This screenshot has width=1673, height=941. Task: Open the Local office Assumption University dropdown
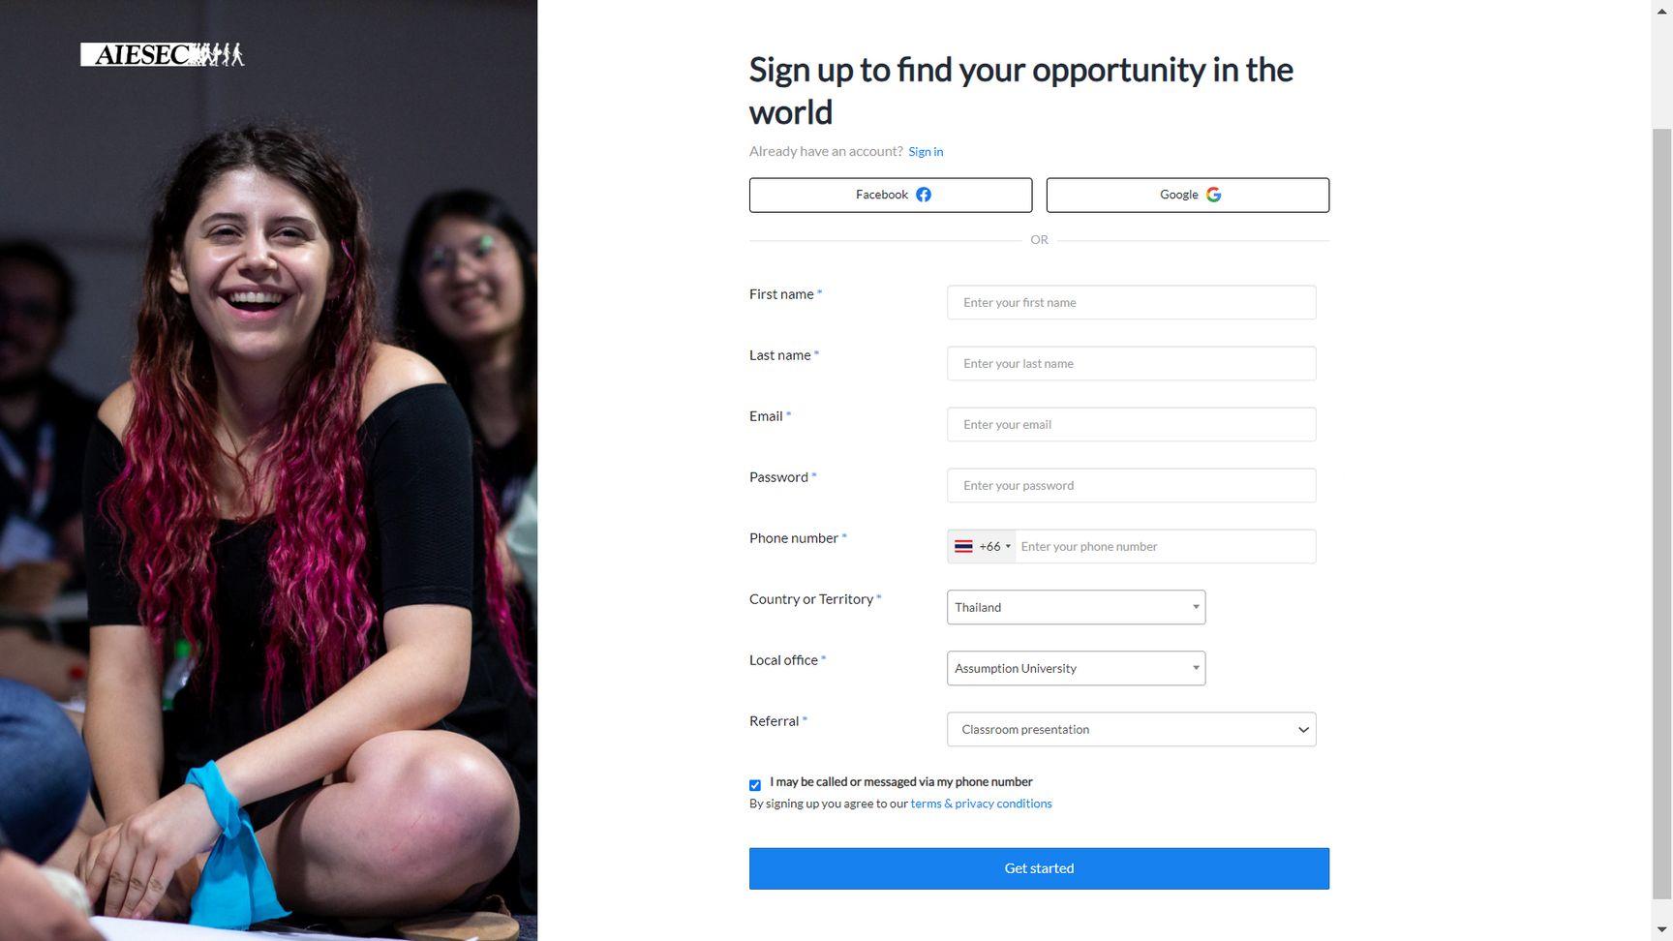pyautogui.click(x=1076, y=668)
